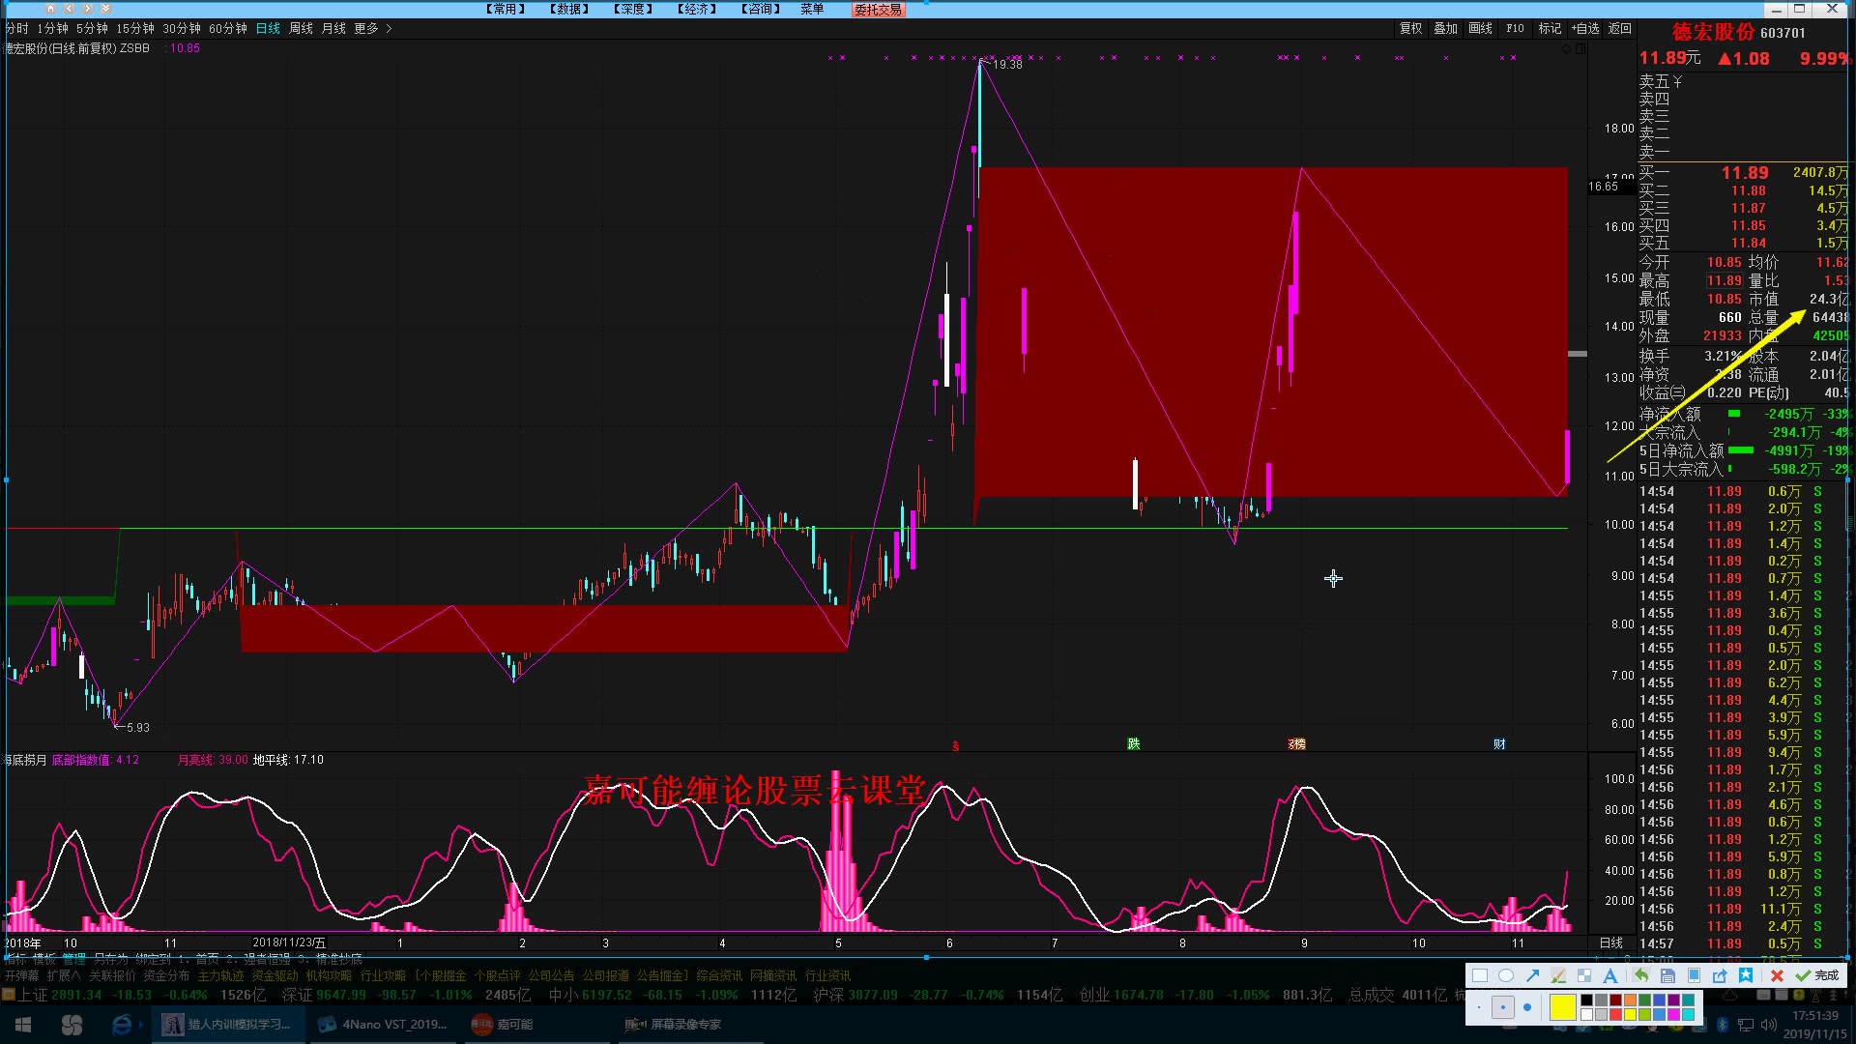The height and width of the screenshot is (1044, 1856).
Task: Click 扩展∧ expander
Action: click(x=64, y=976)
